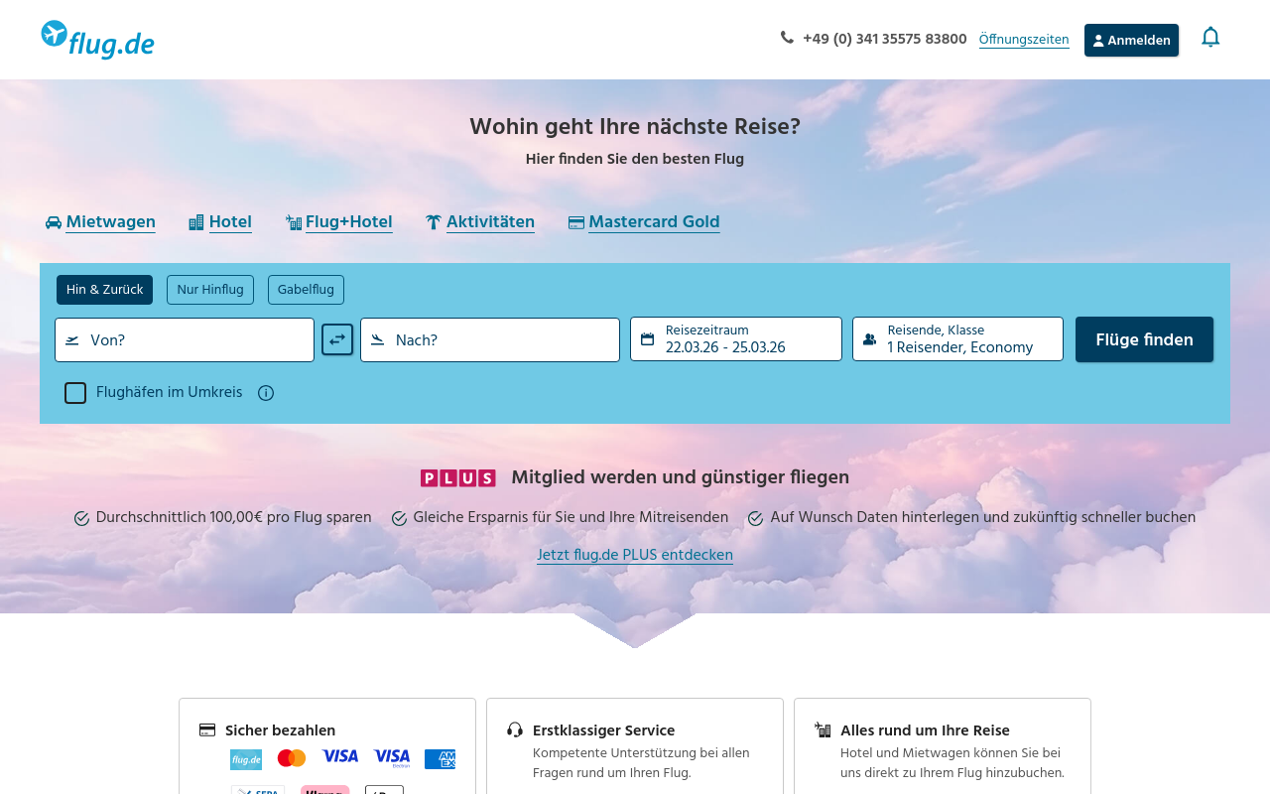Open the Nach destination field
Image resolution: width=1270 pixels, height=794 pixels.
[490, 340]
